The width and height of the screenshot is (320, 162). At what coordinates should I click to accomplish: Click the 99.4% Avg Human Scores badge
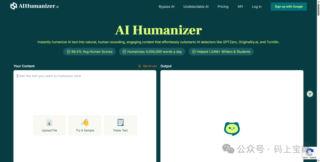89,52
